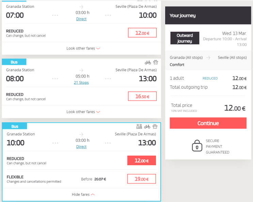
Task: Click the bicycle icon on the 08:00 bus
Action: coord(148,62)
